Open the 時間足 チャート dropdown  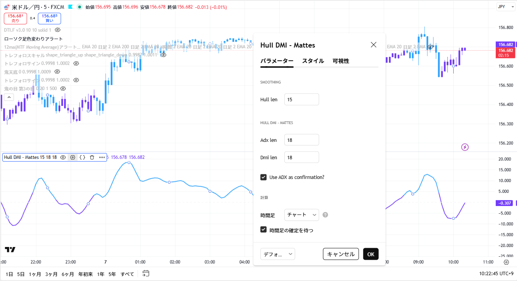(x=301, y=215)
